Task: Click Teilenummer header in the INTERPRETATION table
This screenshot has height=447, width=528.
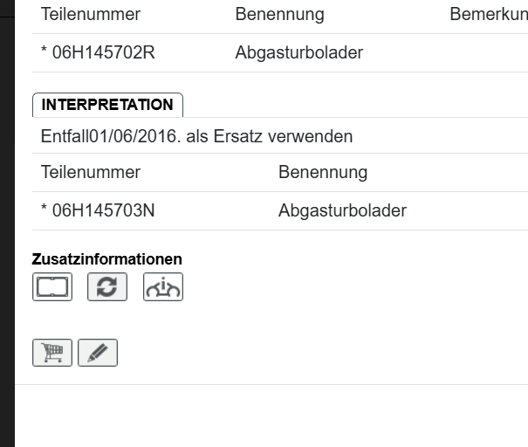Action: click(90, 172)
